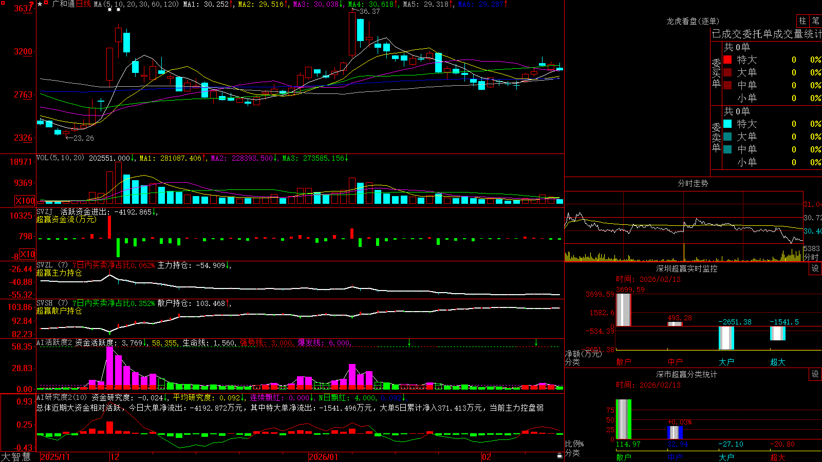Click the 36.37 high price annotation

coord(370,11)
